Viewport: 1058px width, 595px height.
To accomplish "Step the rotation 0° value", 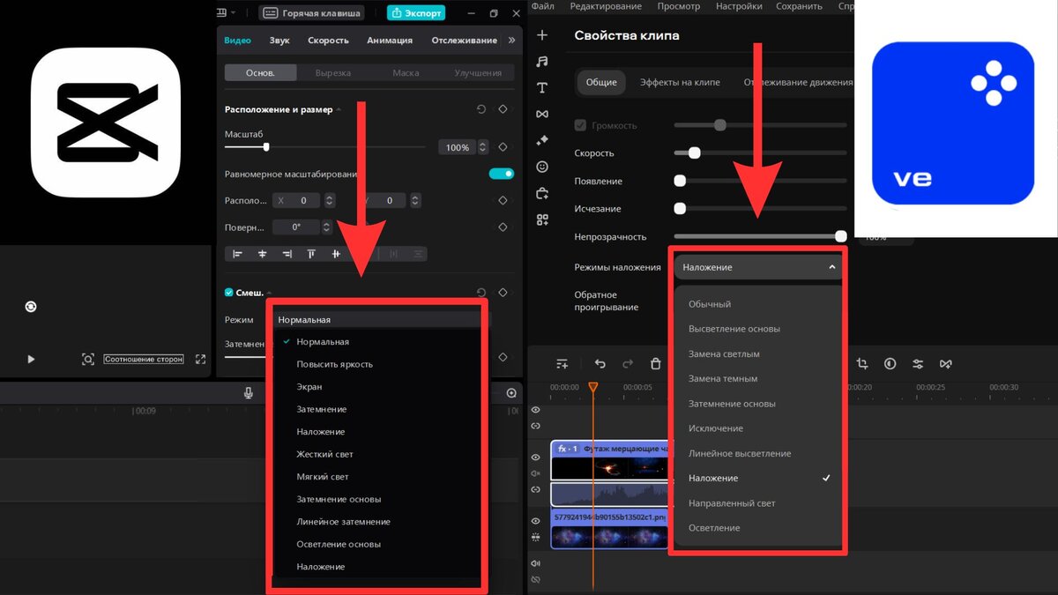I will 326,227.
